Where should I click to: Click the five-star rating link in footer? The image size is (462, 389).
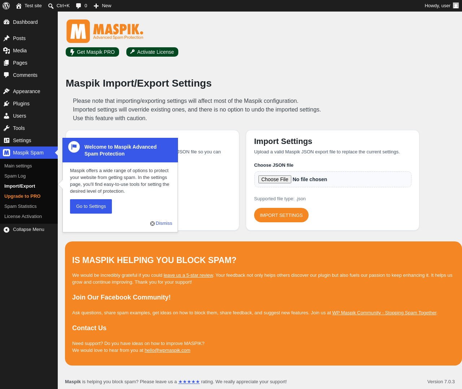(x=189, y=382)
